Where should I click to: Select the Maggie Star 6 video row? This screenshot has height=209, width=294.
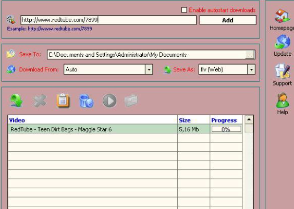125,129
